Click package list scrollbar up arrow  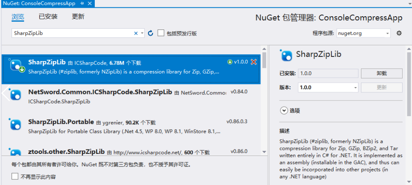coord(264,49)
